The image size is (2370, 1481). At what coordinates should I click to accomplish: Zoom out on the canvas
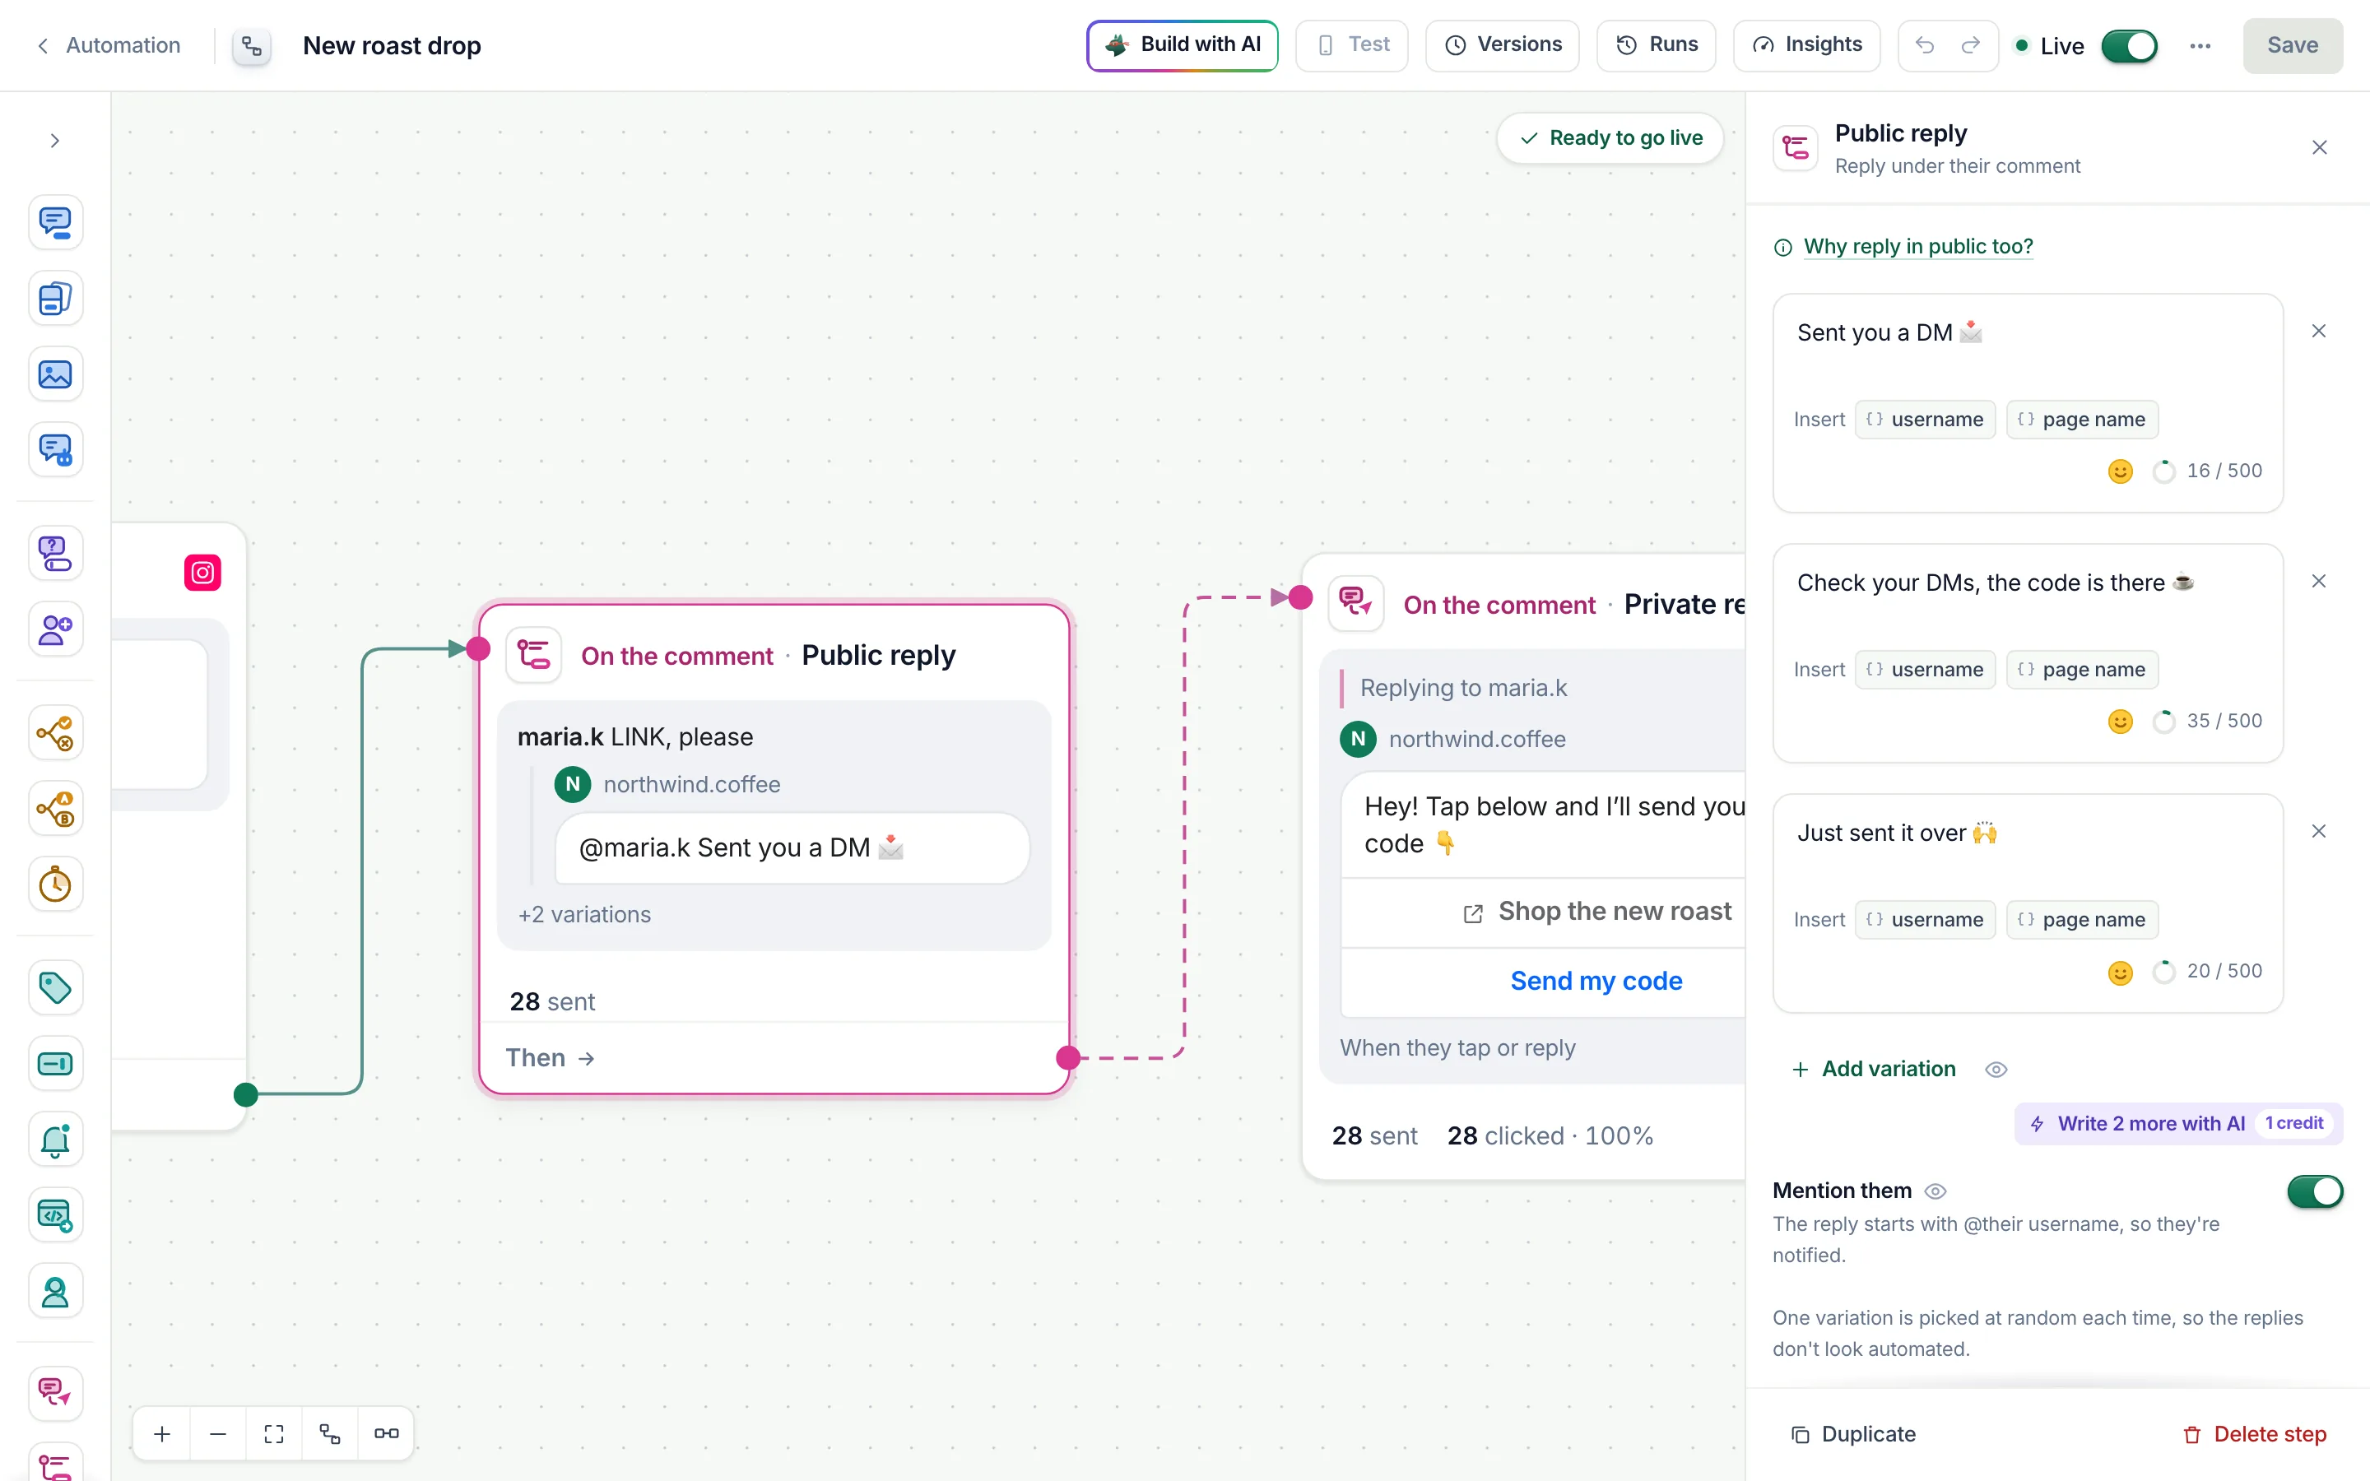pos(218,1433)
